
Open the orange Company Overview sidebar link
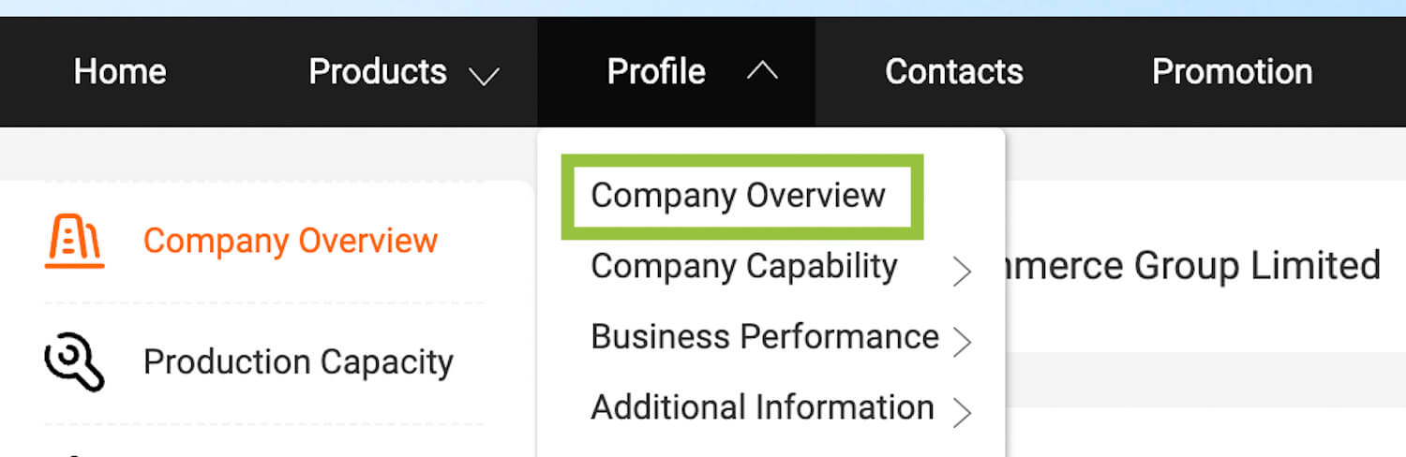point(291,242)
